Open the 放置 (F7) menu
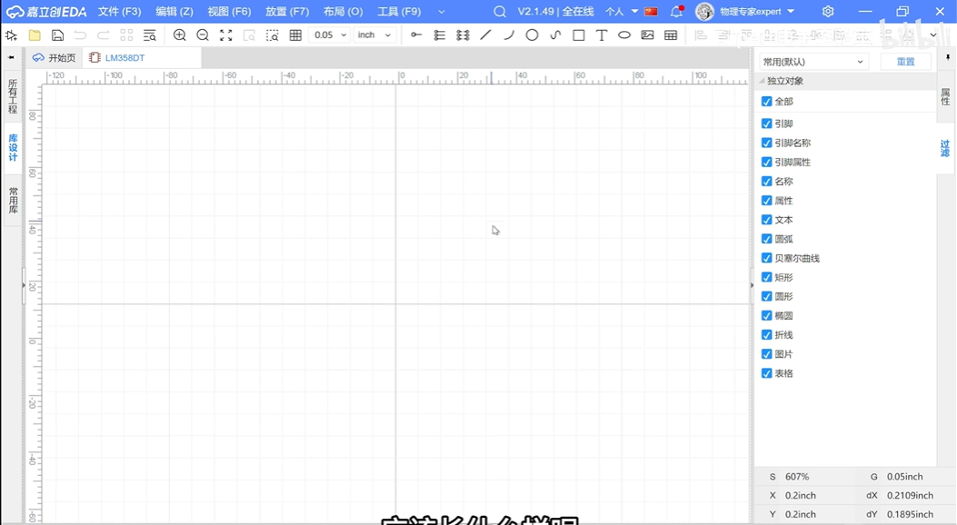This screenshot has width=957, height=525. tap(286, 12)
